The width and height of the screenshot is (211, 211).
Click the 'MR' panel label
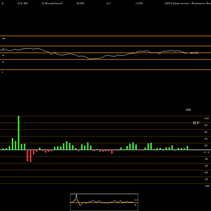click(188, 110)
